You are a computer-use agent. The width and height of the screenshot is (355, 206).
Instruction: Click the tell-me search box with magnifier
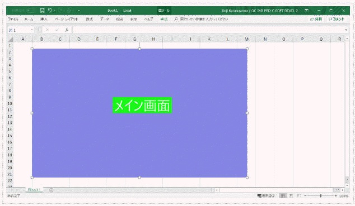tap(201, 19)
